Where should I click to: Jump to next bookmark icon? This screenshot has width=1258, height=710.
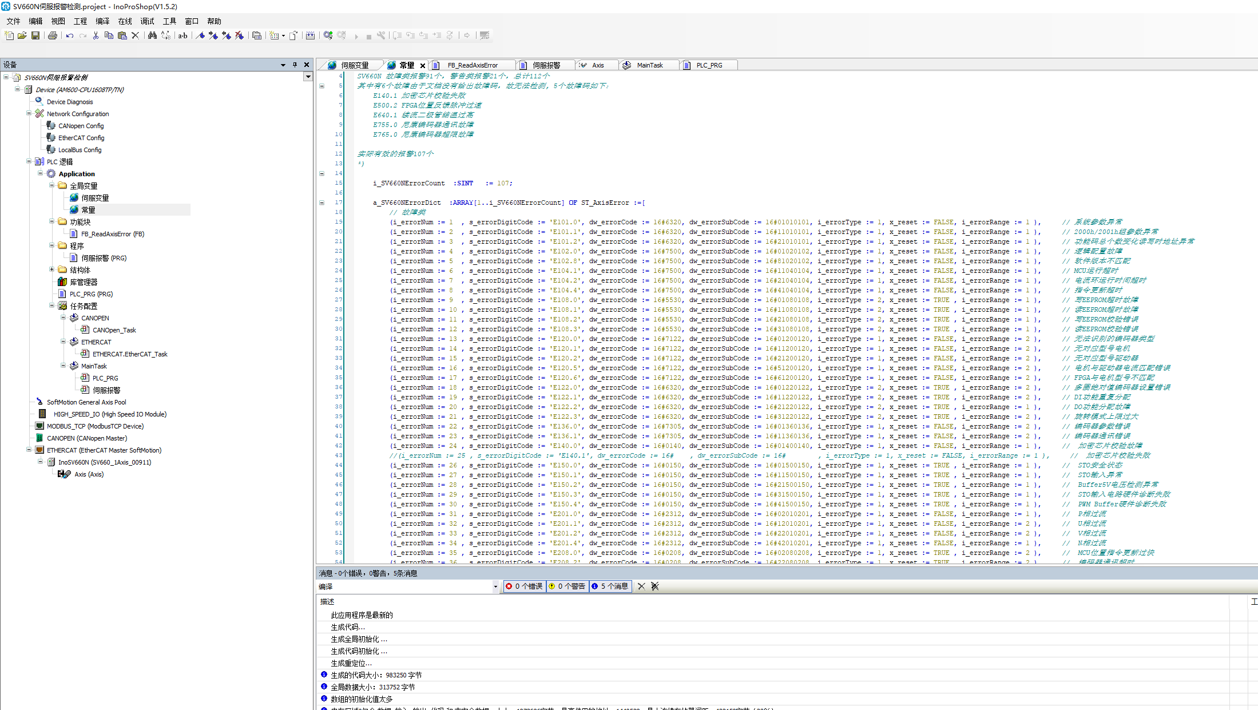(x=213, y=35)
